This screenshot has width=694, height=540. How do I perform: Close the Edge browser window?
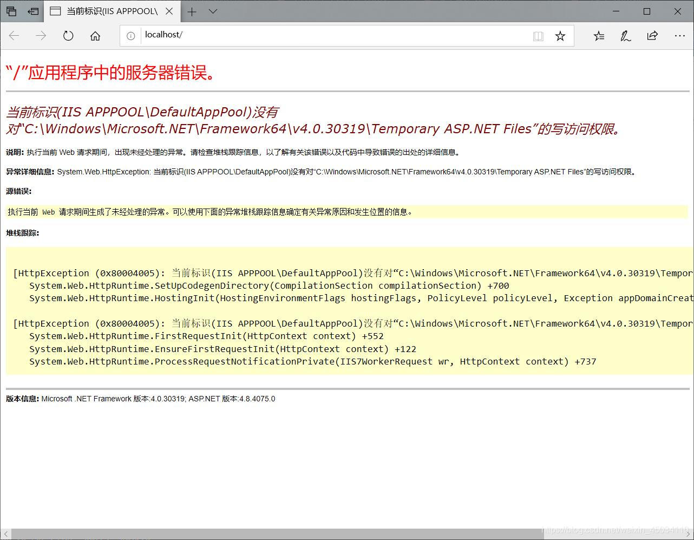(x=678, y=11)
